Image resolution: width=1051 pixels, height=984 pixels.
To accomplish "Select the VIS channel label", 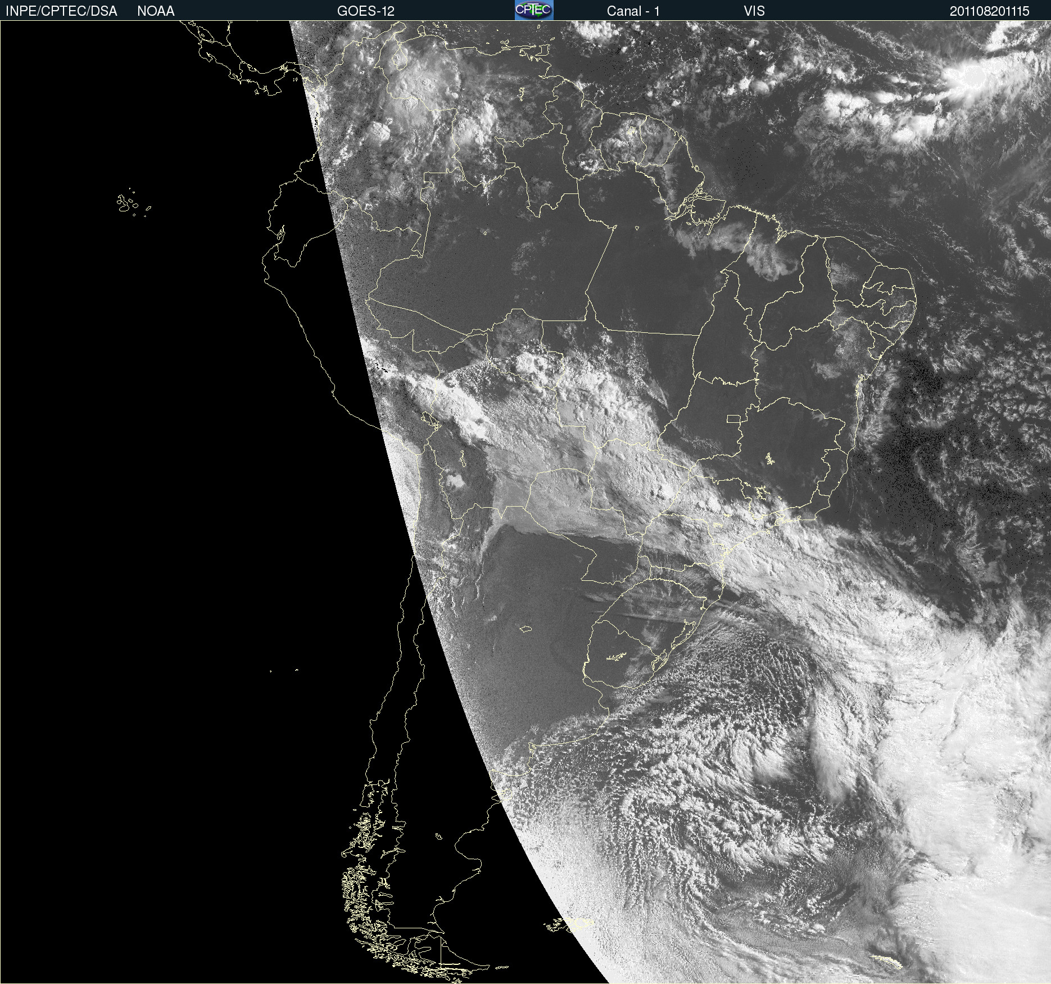I will [x=754, y=11].
